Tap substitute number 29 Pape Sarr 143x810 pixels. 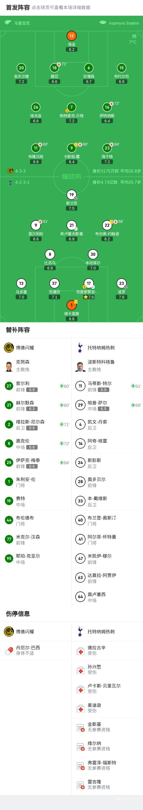click(107, 405)
